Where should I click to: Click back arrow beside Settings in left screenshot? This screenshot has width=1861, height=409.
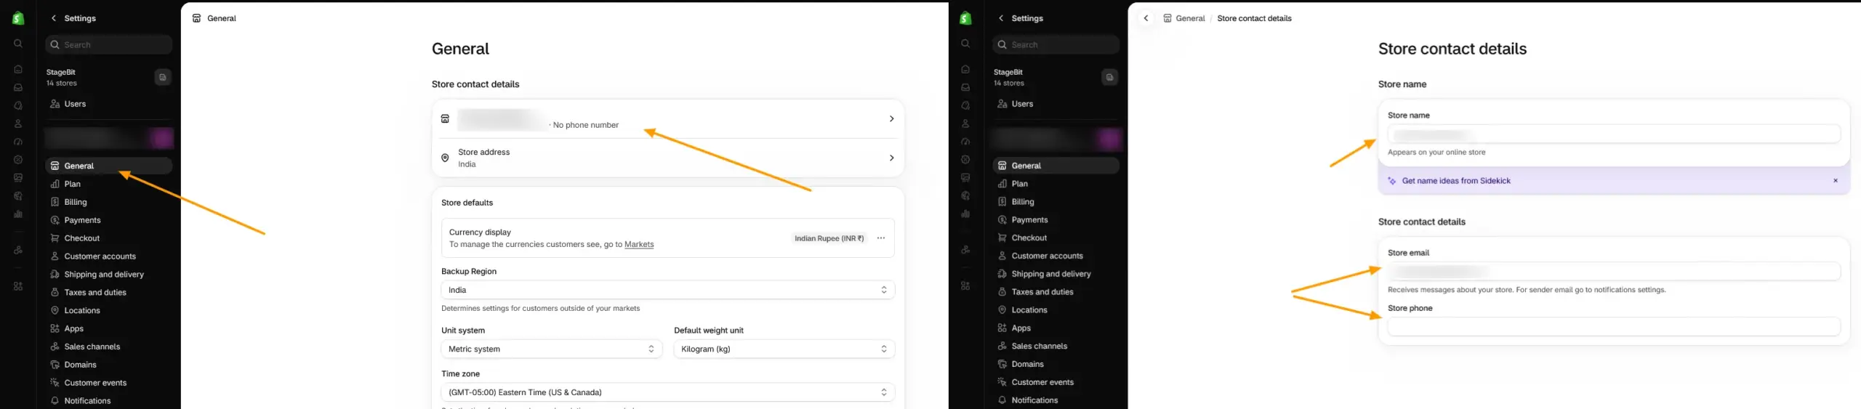(53, 18)
